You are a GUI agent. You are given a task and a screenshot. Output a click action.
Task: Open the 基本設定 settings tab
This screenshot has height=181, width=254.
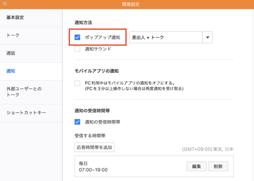pyautogui.click(x=31, y=18)
